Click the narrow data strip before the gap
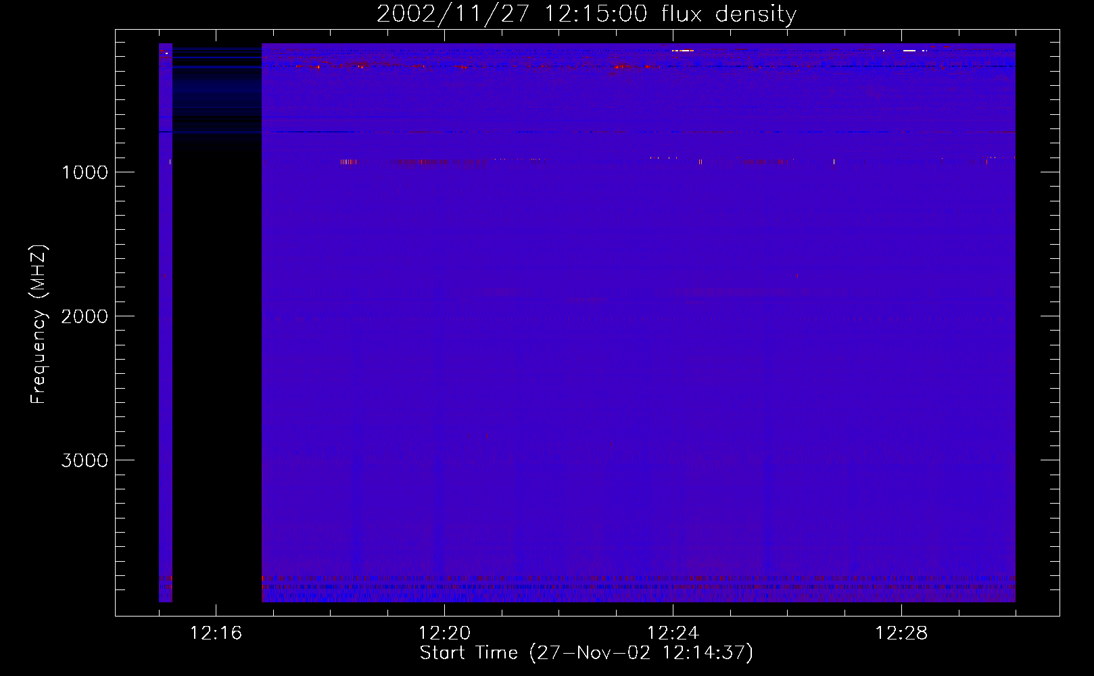Screen dimensions: 1094x676 point(166,322)
